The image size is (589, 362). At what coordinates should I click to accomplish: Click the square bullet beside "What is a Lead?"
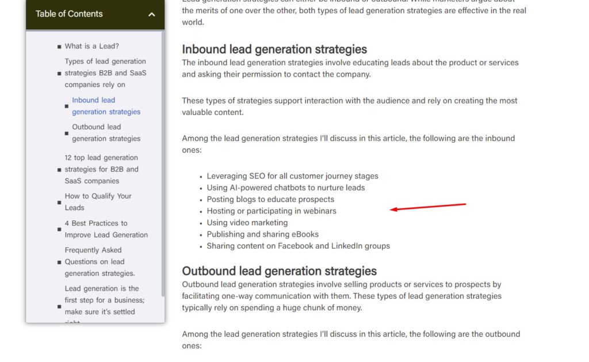59,47
